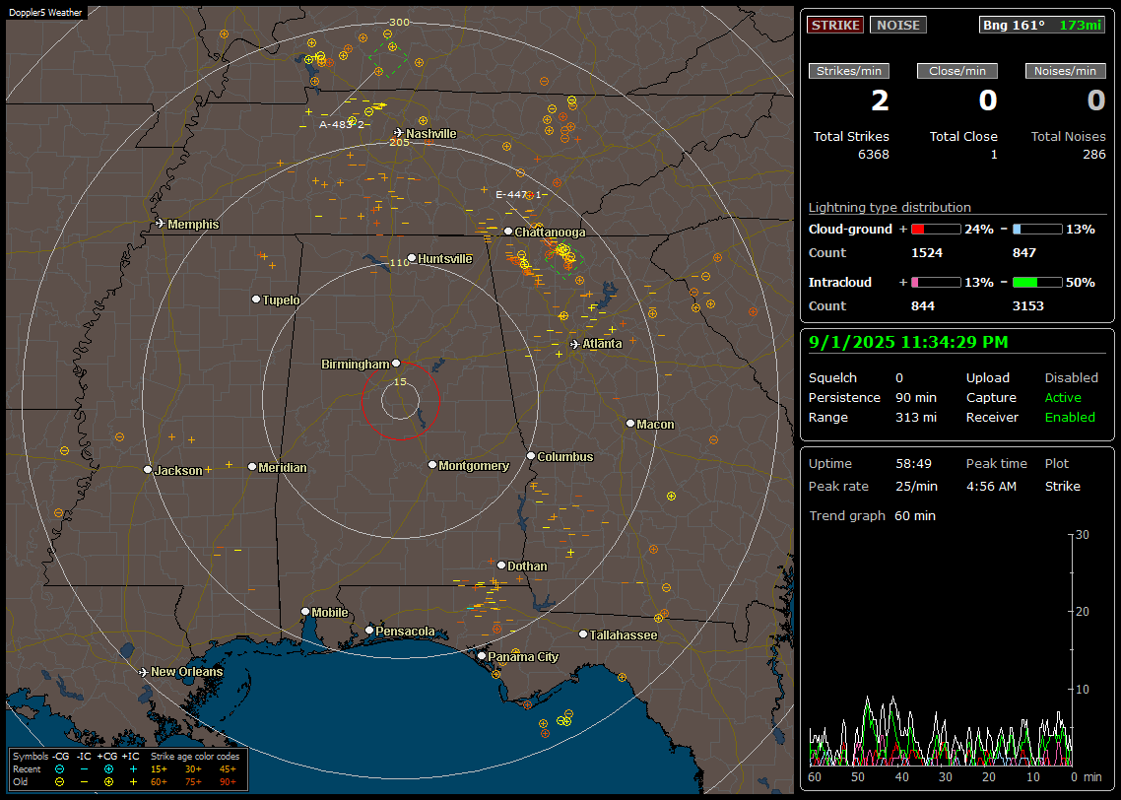Click the Range value 313 mi
This screenshot has height=800, width=1121.
916,418
